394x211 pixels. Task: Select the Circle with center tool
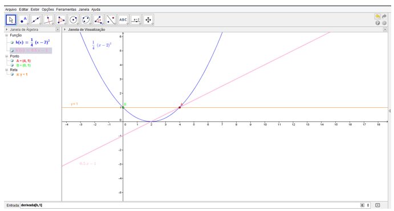[74, 20]
